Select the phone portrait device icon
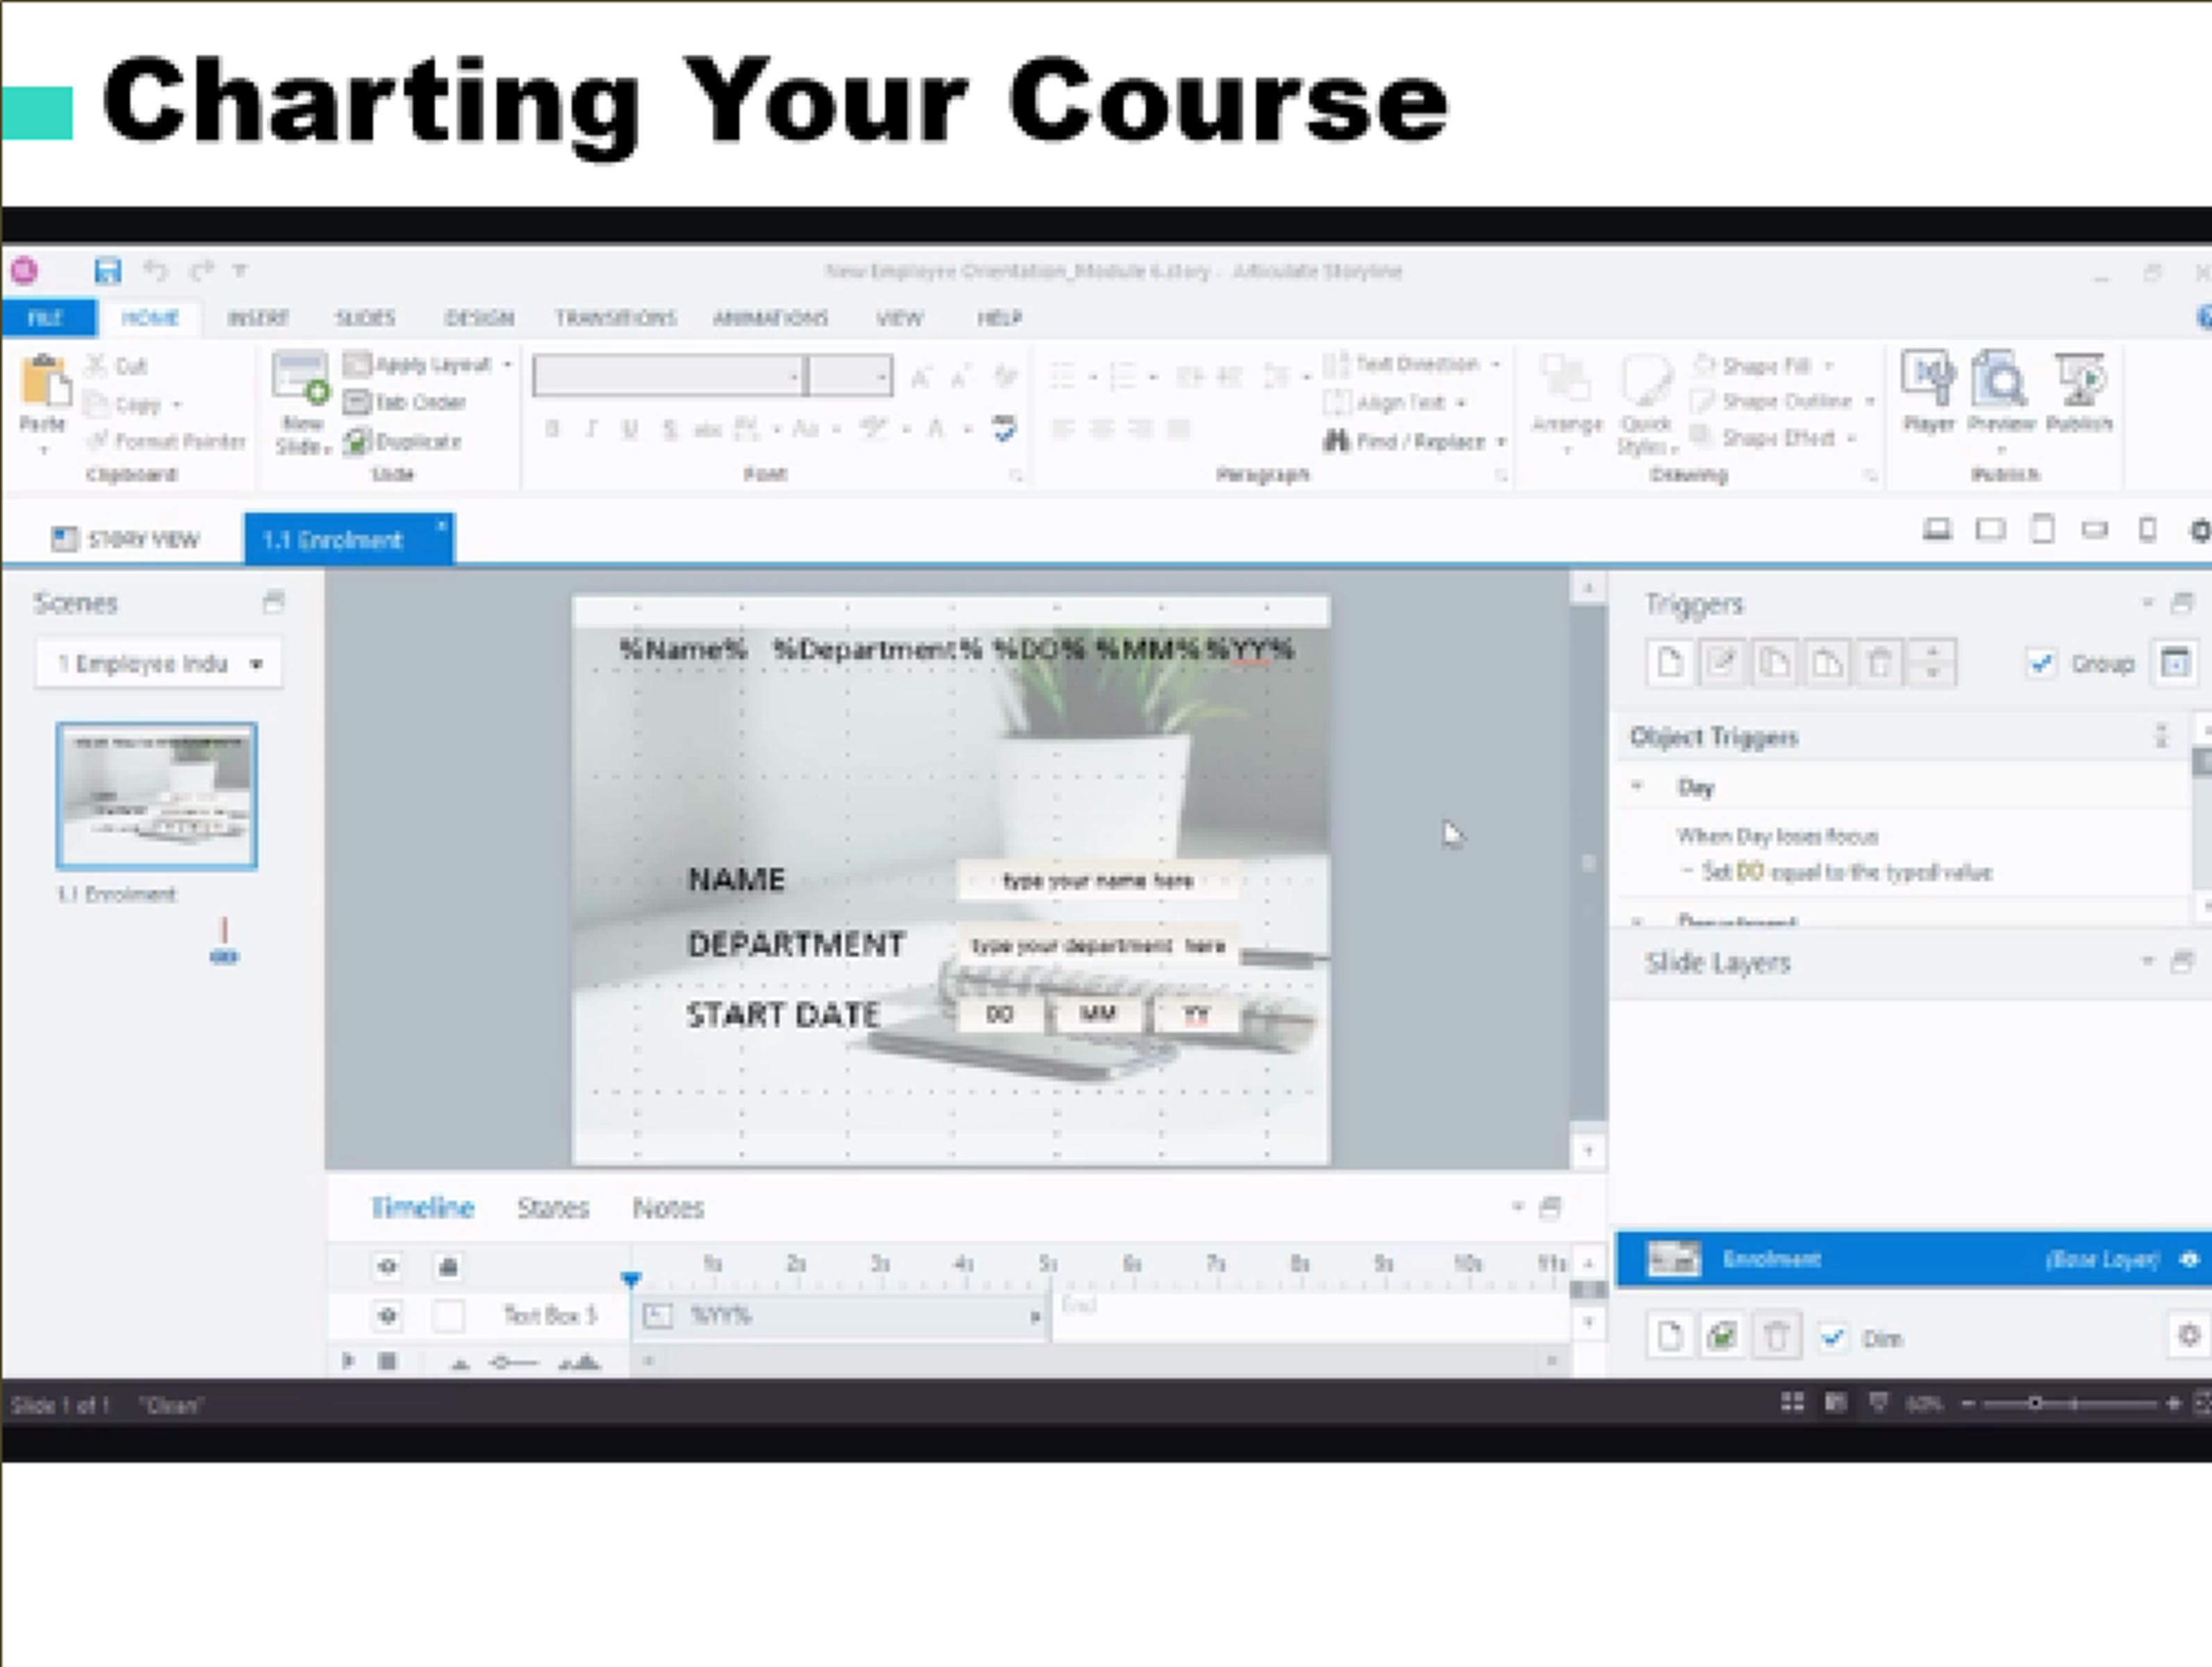The width and height of the screenshot is (2212, 1667). tap(2147, 529)
